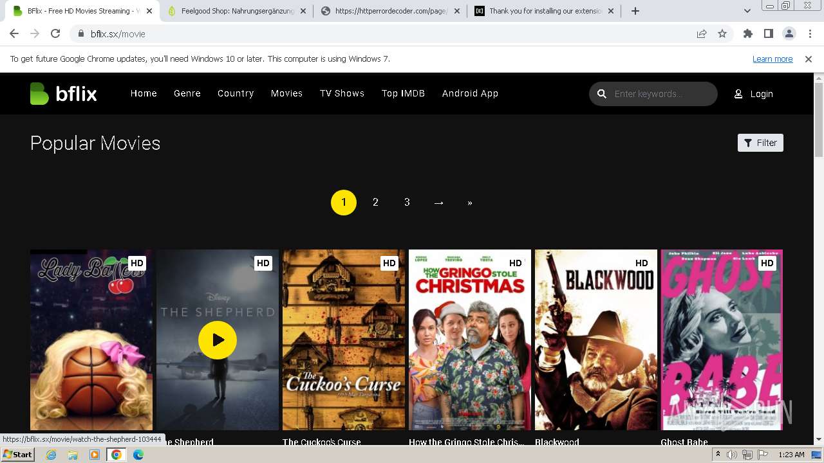Open a new browser tab
Screen dimensions: 824x463
coord(635,11)
